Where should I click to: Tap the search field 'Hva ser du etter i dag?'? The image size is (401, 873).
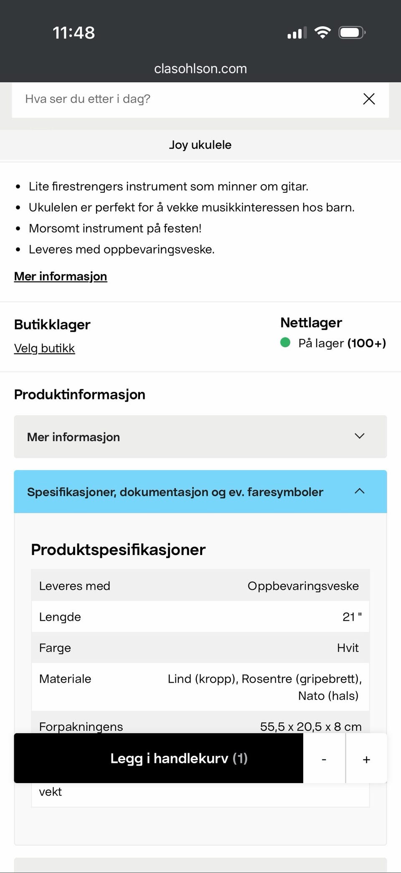coord(184,99)
